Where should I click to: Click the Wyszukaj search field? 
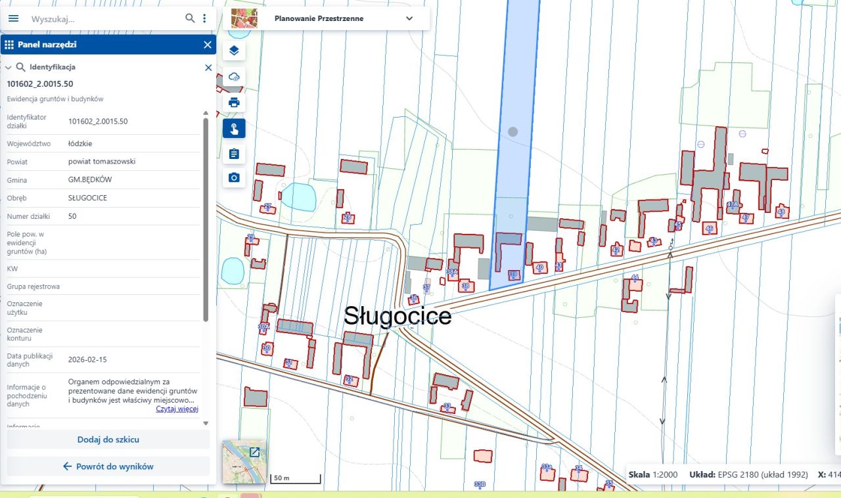click(x=105, y=19)
